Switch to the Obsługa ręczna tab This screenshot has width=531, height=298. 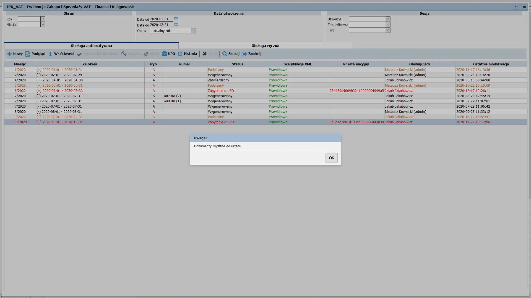pyautogui.click(x=265, y=46)
